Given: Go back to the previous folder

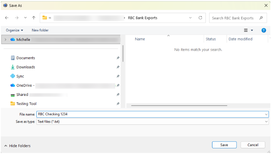Looking at the screenshot, I should (x=7, y=18).
